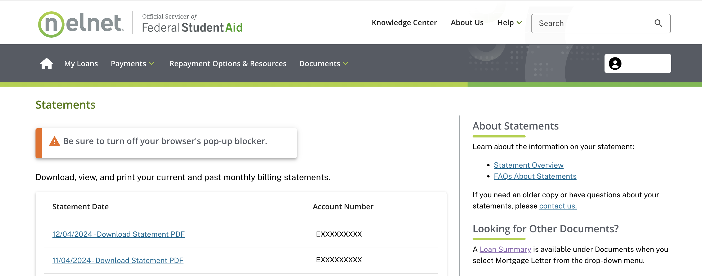Expand the Help dropdown menu
The height and width of the screenshot is (276, 702).
tap(509, 23)
